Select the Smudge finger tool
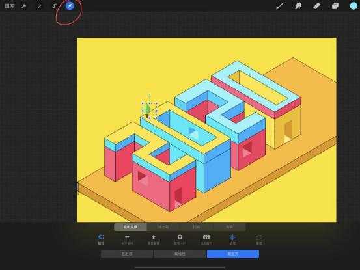Screen dimensions: 360x270 pos(298,6)
